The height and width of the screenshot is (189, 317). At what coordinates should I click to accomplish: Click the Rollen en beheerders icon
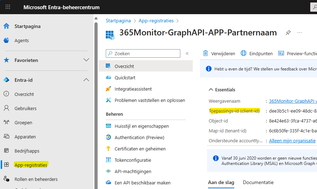pyautogui.click(x=6, y=179)
